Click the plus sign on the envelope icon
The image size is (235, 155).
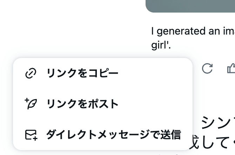tap(35, 138)
